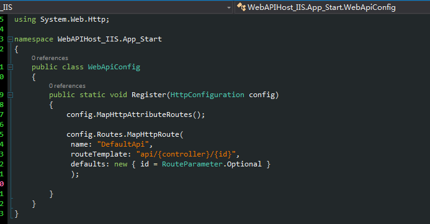Click the config parameter name in Register signature

tap(262, 95)
